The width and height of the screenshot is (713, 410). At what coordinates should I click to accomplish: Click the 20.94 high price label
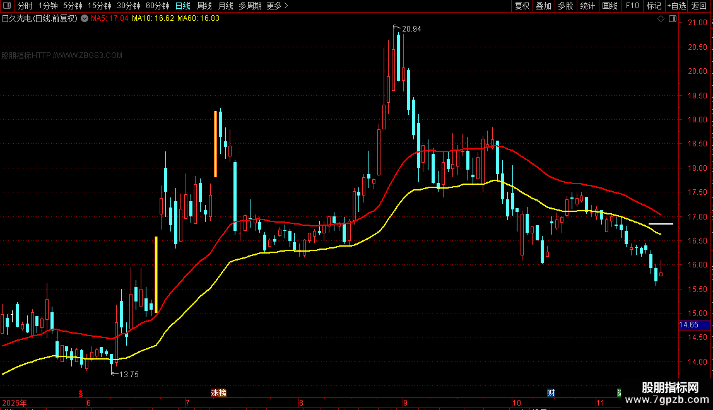411,29
